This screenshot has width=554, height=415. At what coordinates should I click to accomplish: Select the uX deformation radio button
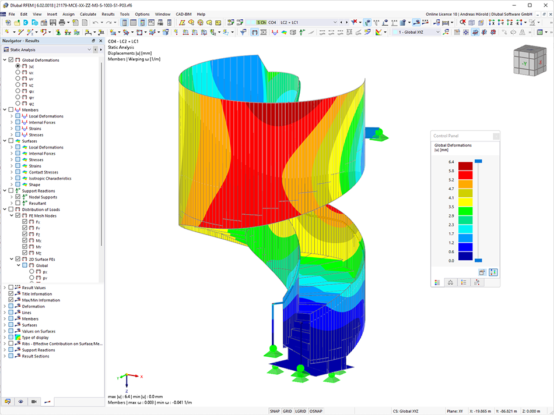point(17,72)
